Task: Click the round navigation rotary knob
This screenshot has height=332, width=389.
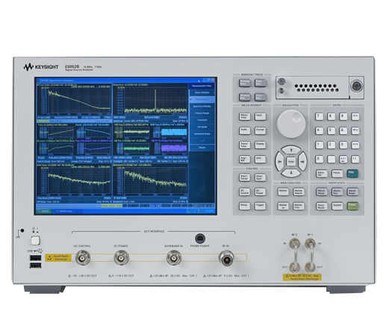Action: [x=291, y=124]
